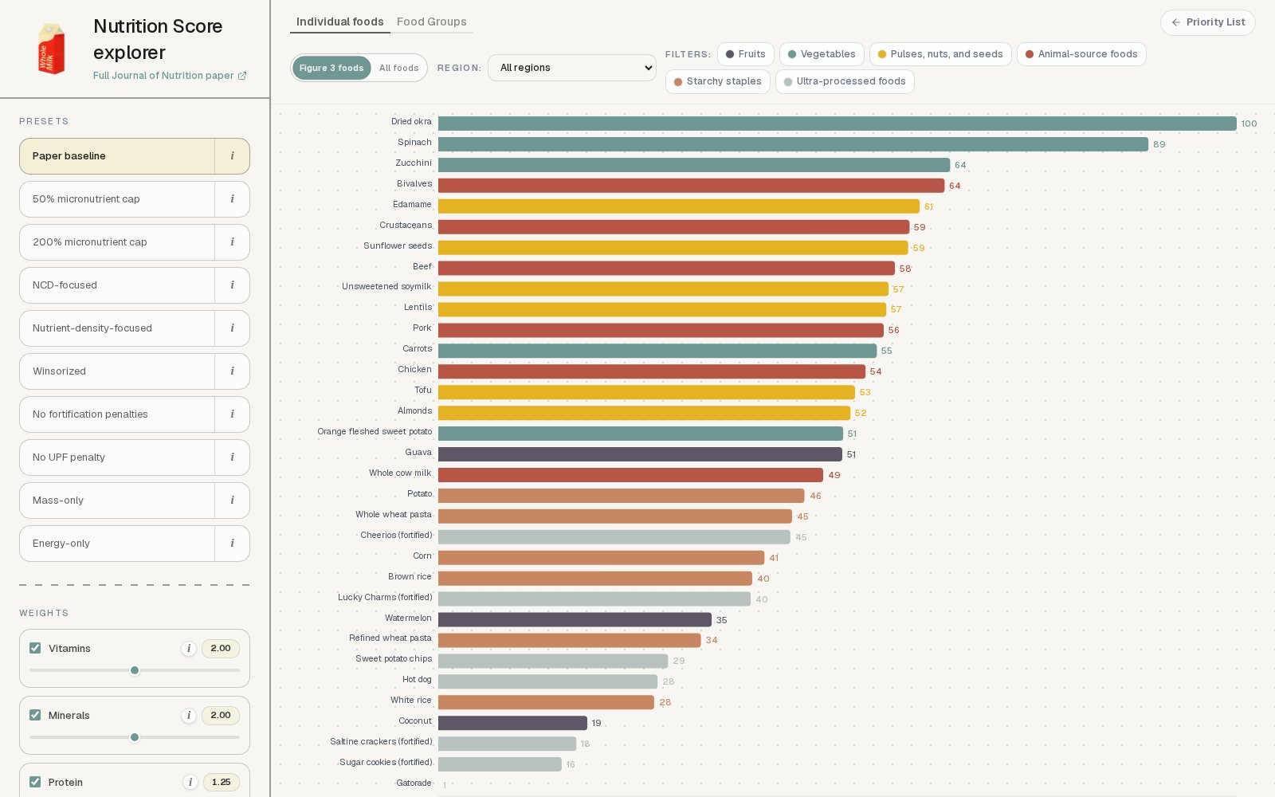Click 'Orange fleshed sweet potato' label

point(375,431)
